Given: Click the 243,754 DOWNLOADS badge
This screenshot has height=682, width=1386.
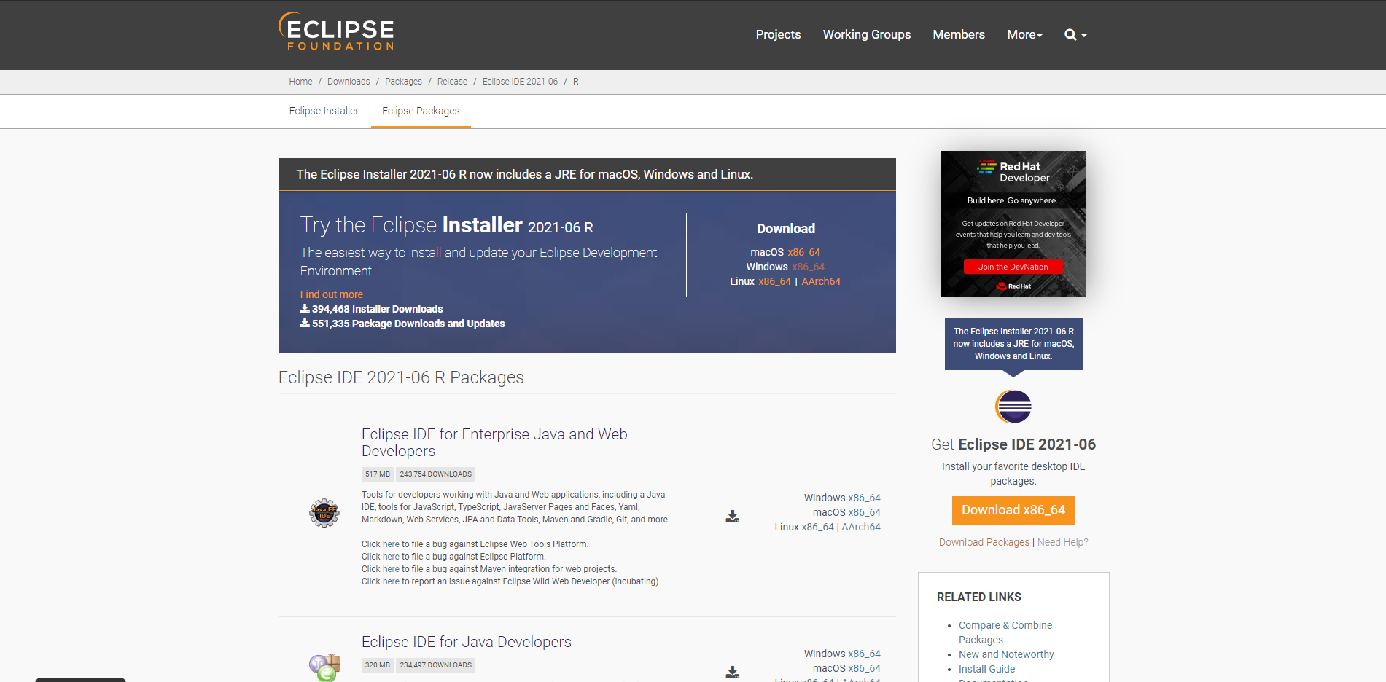Looking at the screenshot, I should coord(436,474).
